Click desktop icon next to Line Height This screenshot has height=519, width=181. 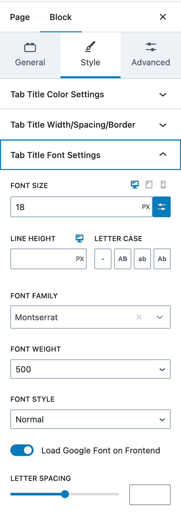80,238
